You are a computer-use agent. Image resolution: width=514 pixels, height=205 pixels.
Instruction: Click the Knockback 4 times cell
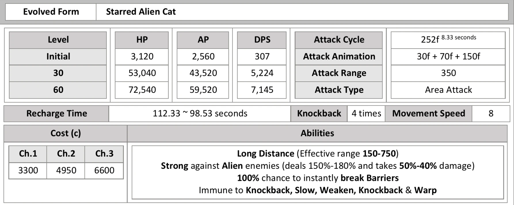click(366, 114)
